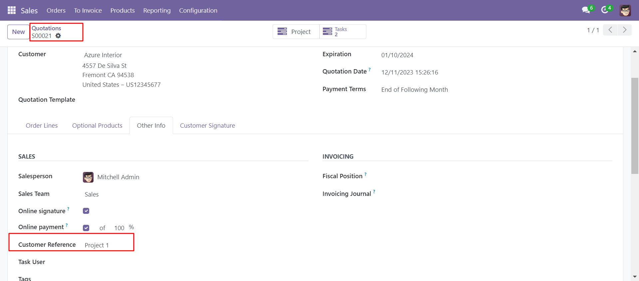The width and height of the screenshot is (639, 281).
Task: Open the To Invoice menu
Action: (x=88, y=10)
